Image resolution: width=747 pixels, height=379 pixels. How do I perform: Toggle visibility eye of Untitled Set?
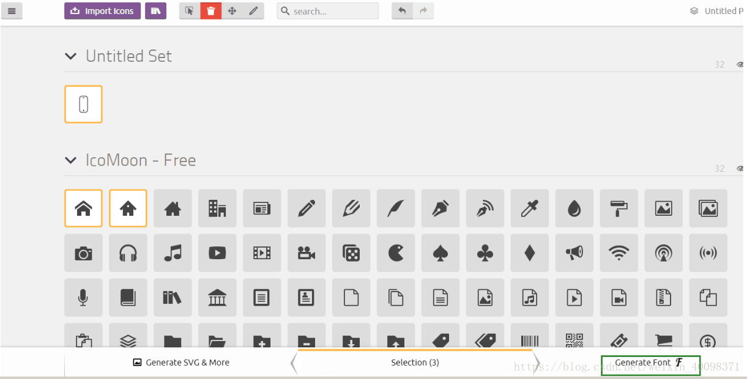tap(740, 64)
